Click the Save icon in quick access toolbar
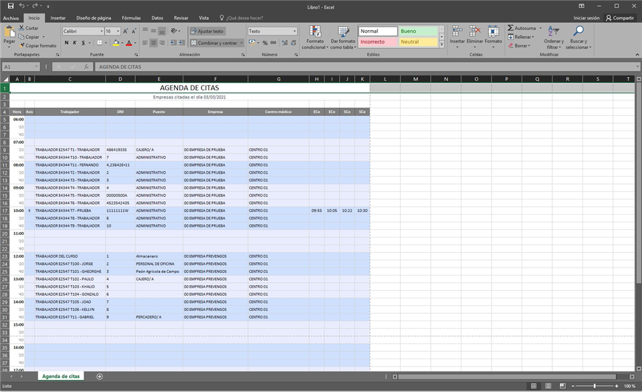The image size is (642, 392). [x=10, y=5]
